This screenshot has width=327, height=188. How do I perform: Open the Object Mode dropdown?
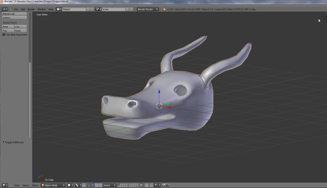[x=53, y=185]
